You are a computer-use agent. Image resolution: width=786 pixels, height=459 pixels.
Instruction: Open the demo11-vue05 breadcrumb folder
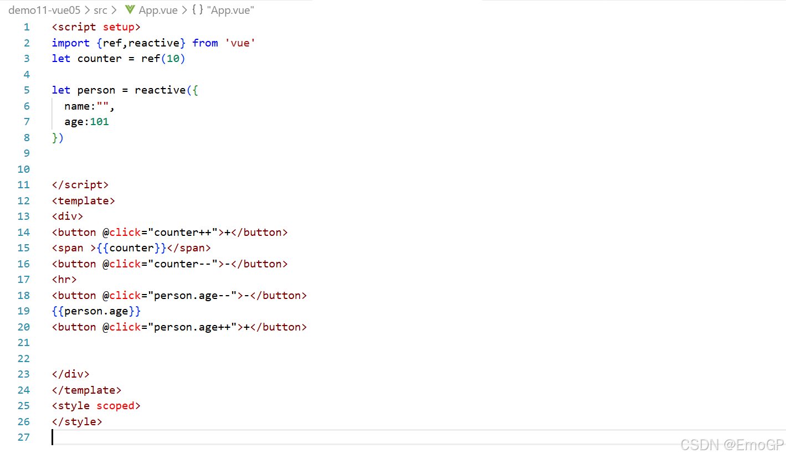pyautogui.click(x=44, y=10)
